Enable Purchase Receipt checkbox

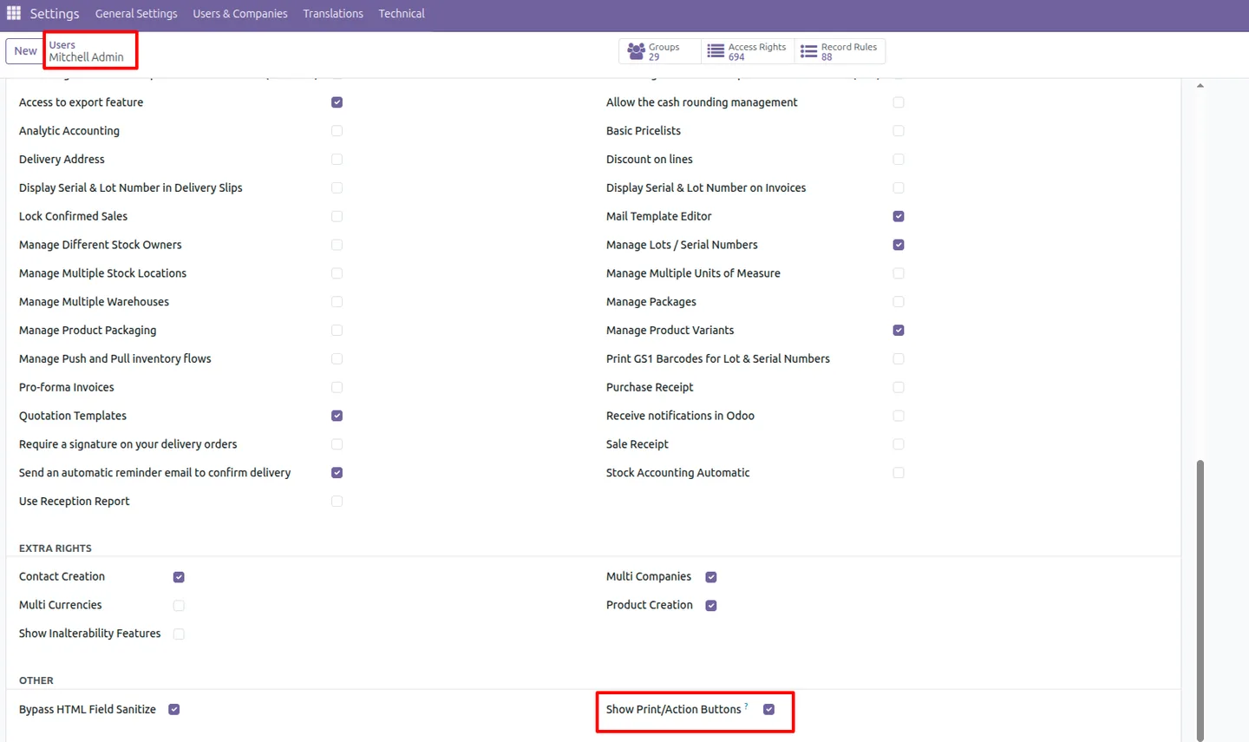(x=899, y=388)
